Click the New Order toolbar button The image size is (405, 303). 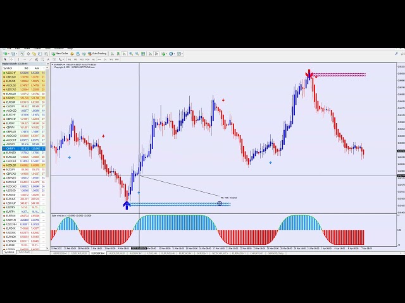pyautogui.click(x=61, y=54)
